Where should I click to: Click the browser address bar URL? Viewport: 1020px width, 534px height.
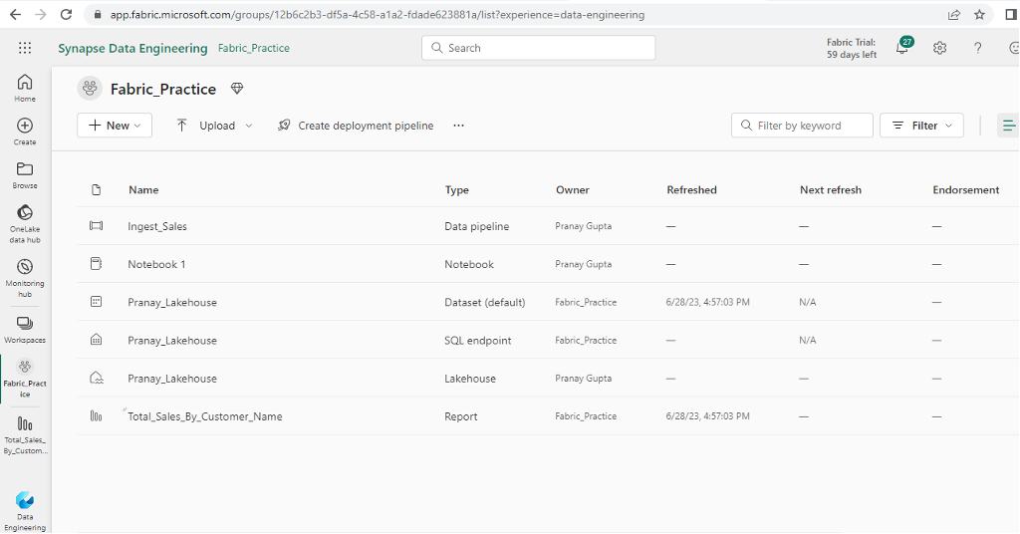(x=378, y=14)
